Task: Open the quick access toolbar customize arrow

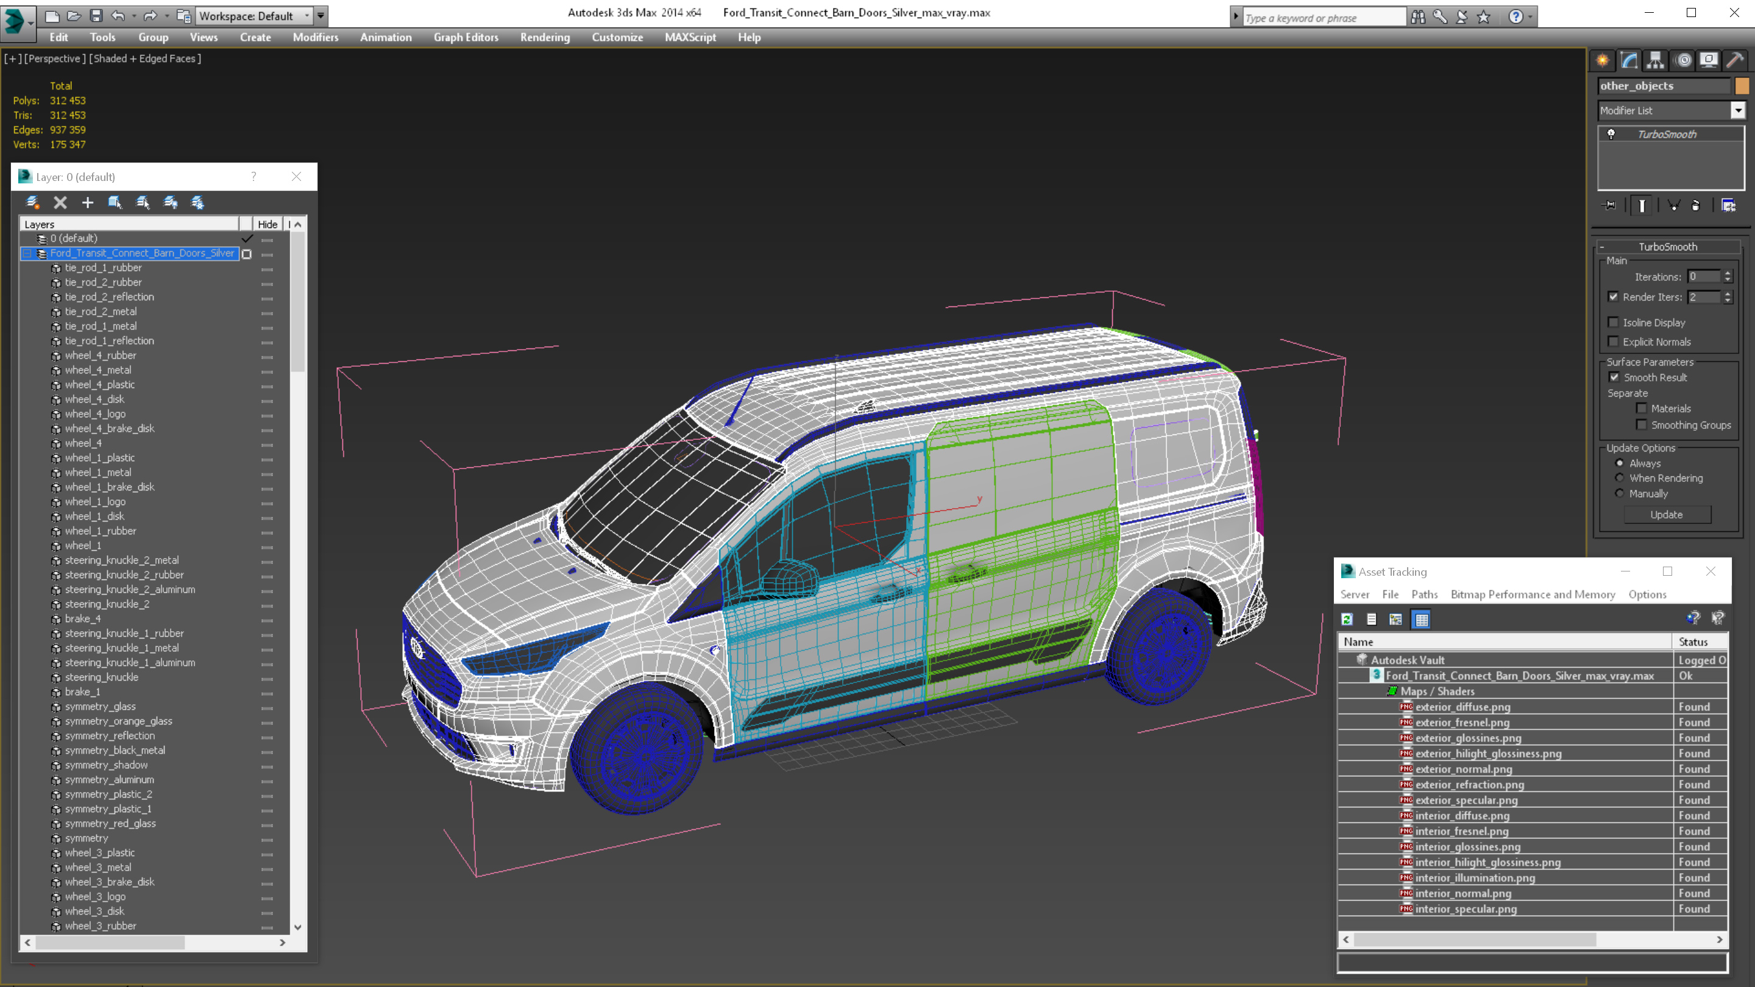Action: [x=321, y=16]
